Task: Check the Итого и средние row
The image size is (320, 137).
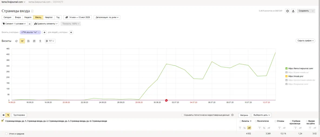Action: click(6, 134)
